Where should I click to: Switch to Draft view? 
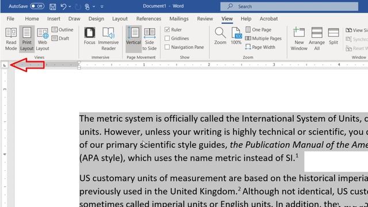click(x=60, y=39)
